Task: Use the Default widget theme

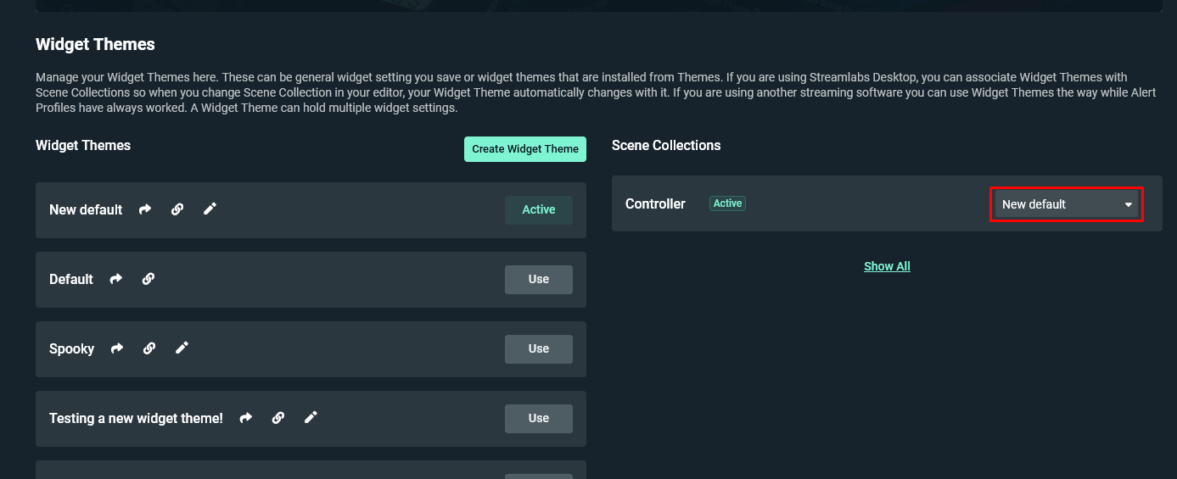Action: [x=539, y=280]
